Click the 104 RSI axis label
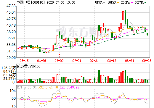This screenshot has width=154, height=108. pos(12,91)
